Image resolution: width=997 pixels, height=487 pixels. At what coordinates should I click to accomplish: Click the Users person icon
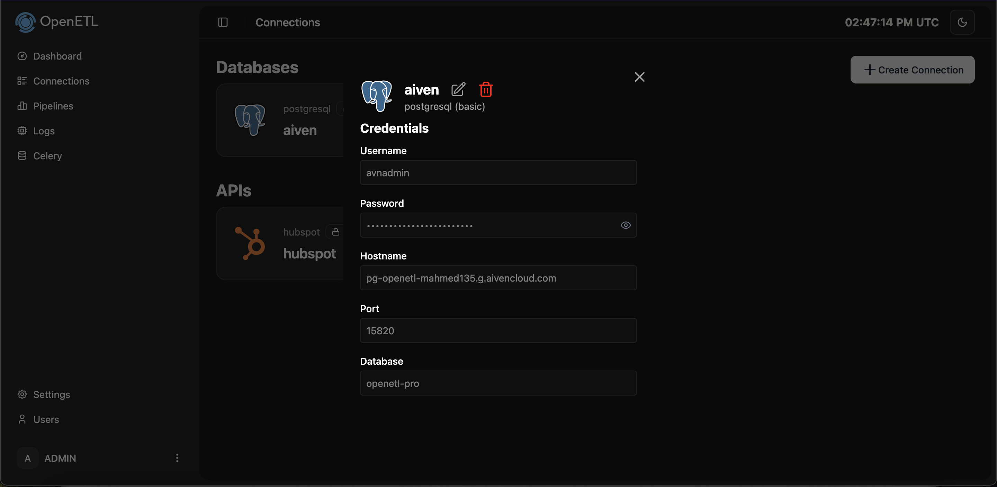(x=22, y=419)
